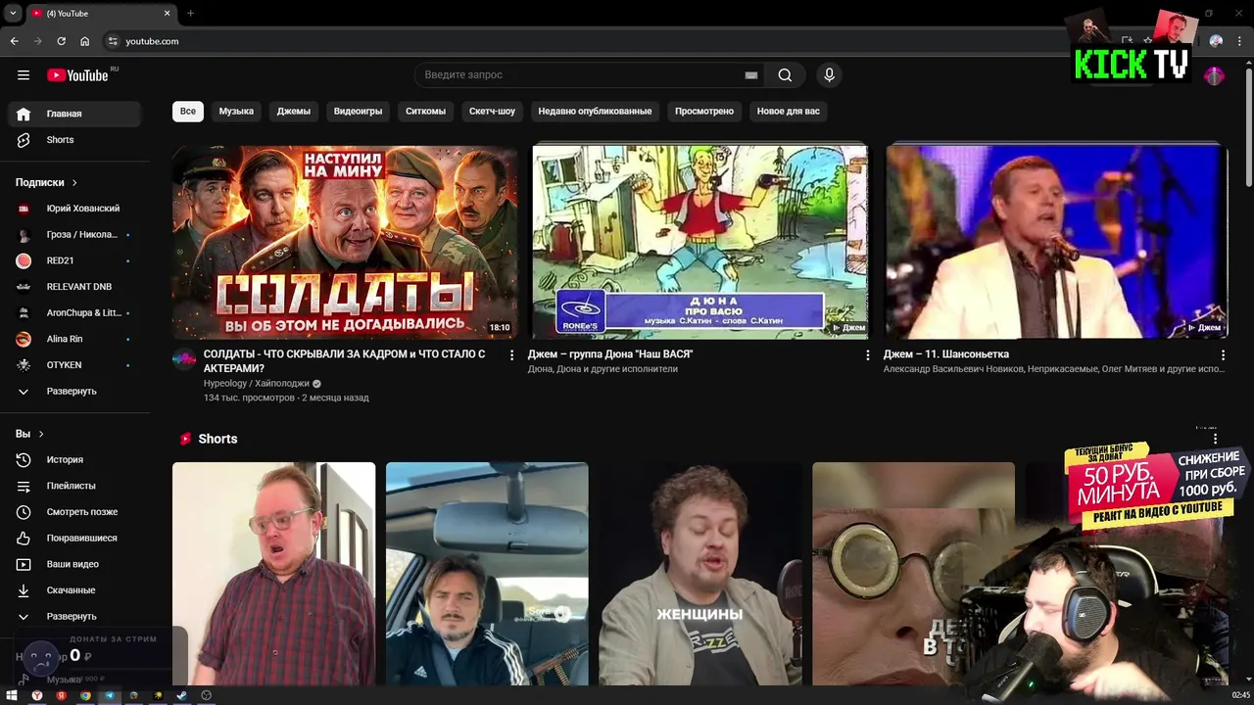Select the Джемы filter chip
Screen dimensions: 1254x705
(x=293, y=111)
